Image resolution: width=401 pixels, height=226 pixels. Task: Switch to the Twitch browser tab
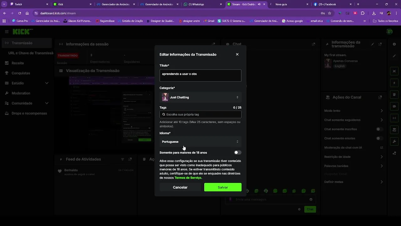point(29,4)
